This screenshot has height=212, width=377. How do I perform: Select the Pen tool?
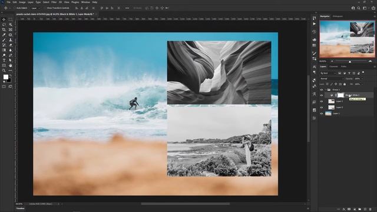[x=11, y=55]
